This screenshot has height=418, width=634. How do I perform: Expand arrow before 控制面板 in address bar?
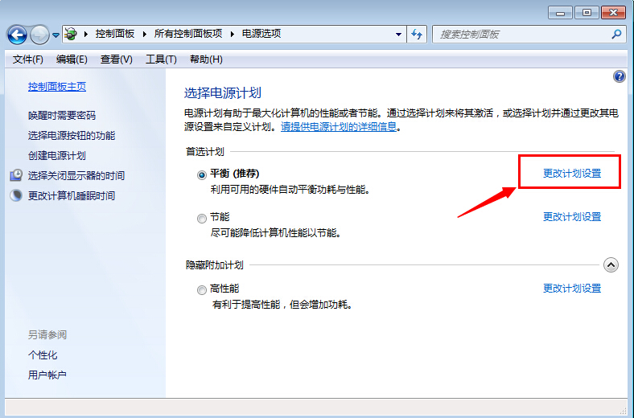[86, 34]
